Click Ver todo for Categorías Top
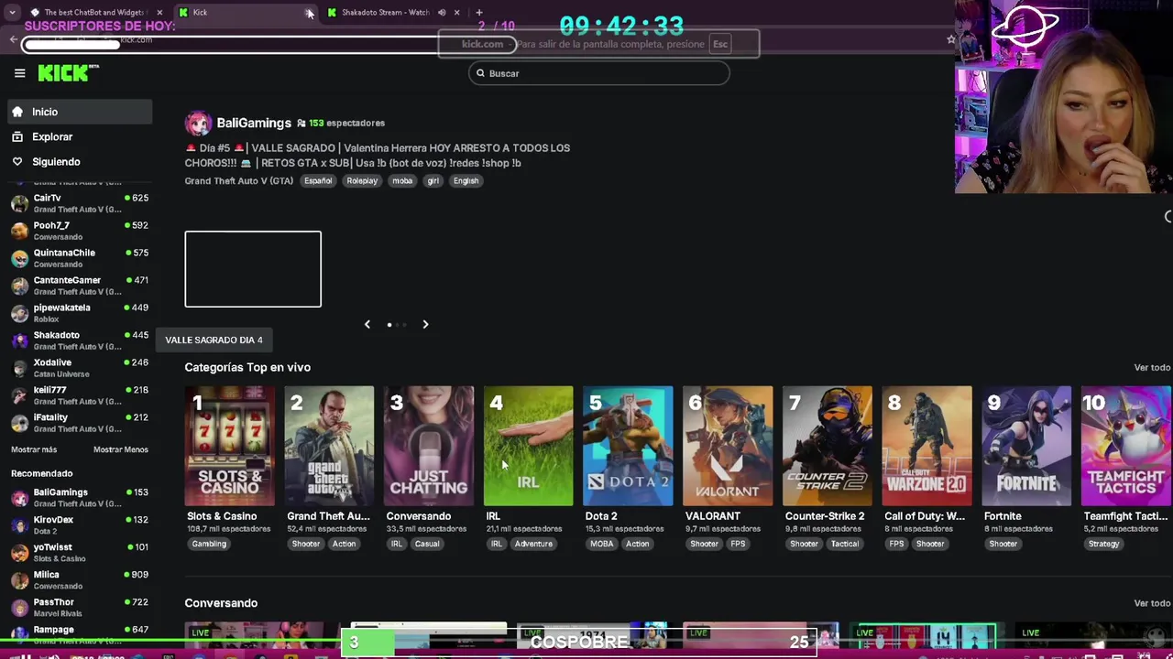 pyautogui.click(x=1152, y=367)
